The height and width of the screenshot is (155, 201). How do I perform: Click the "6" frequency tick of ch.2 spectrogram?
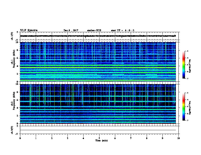click(18, 100)
